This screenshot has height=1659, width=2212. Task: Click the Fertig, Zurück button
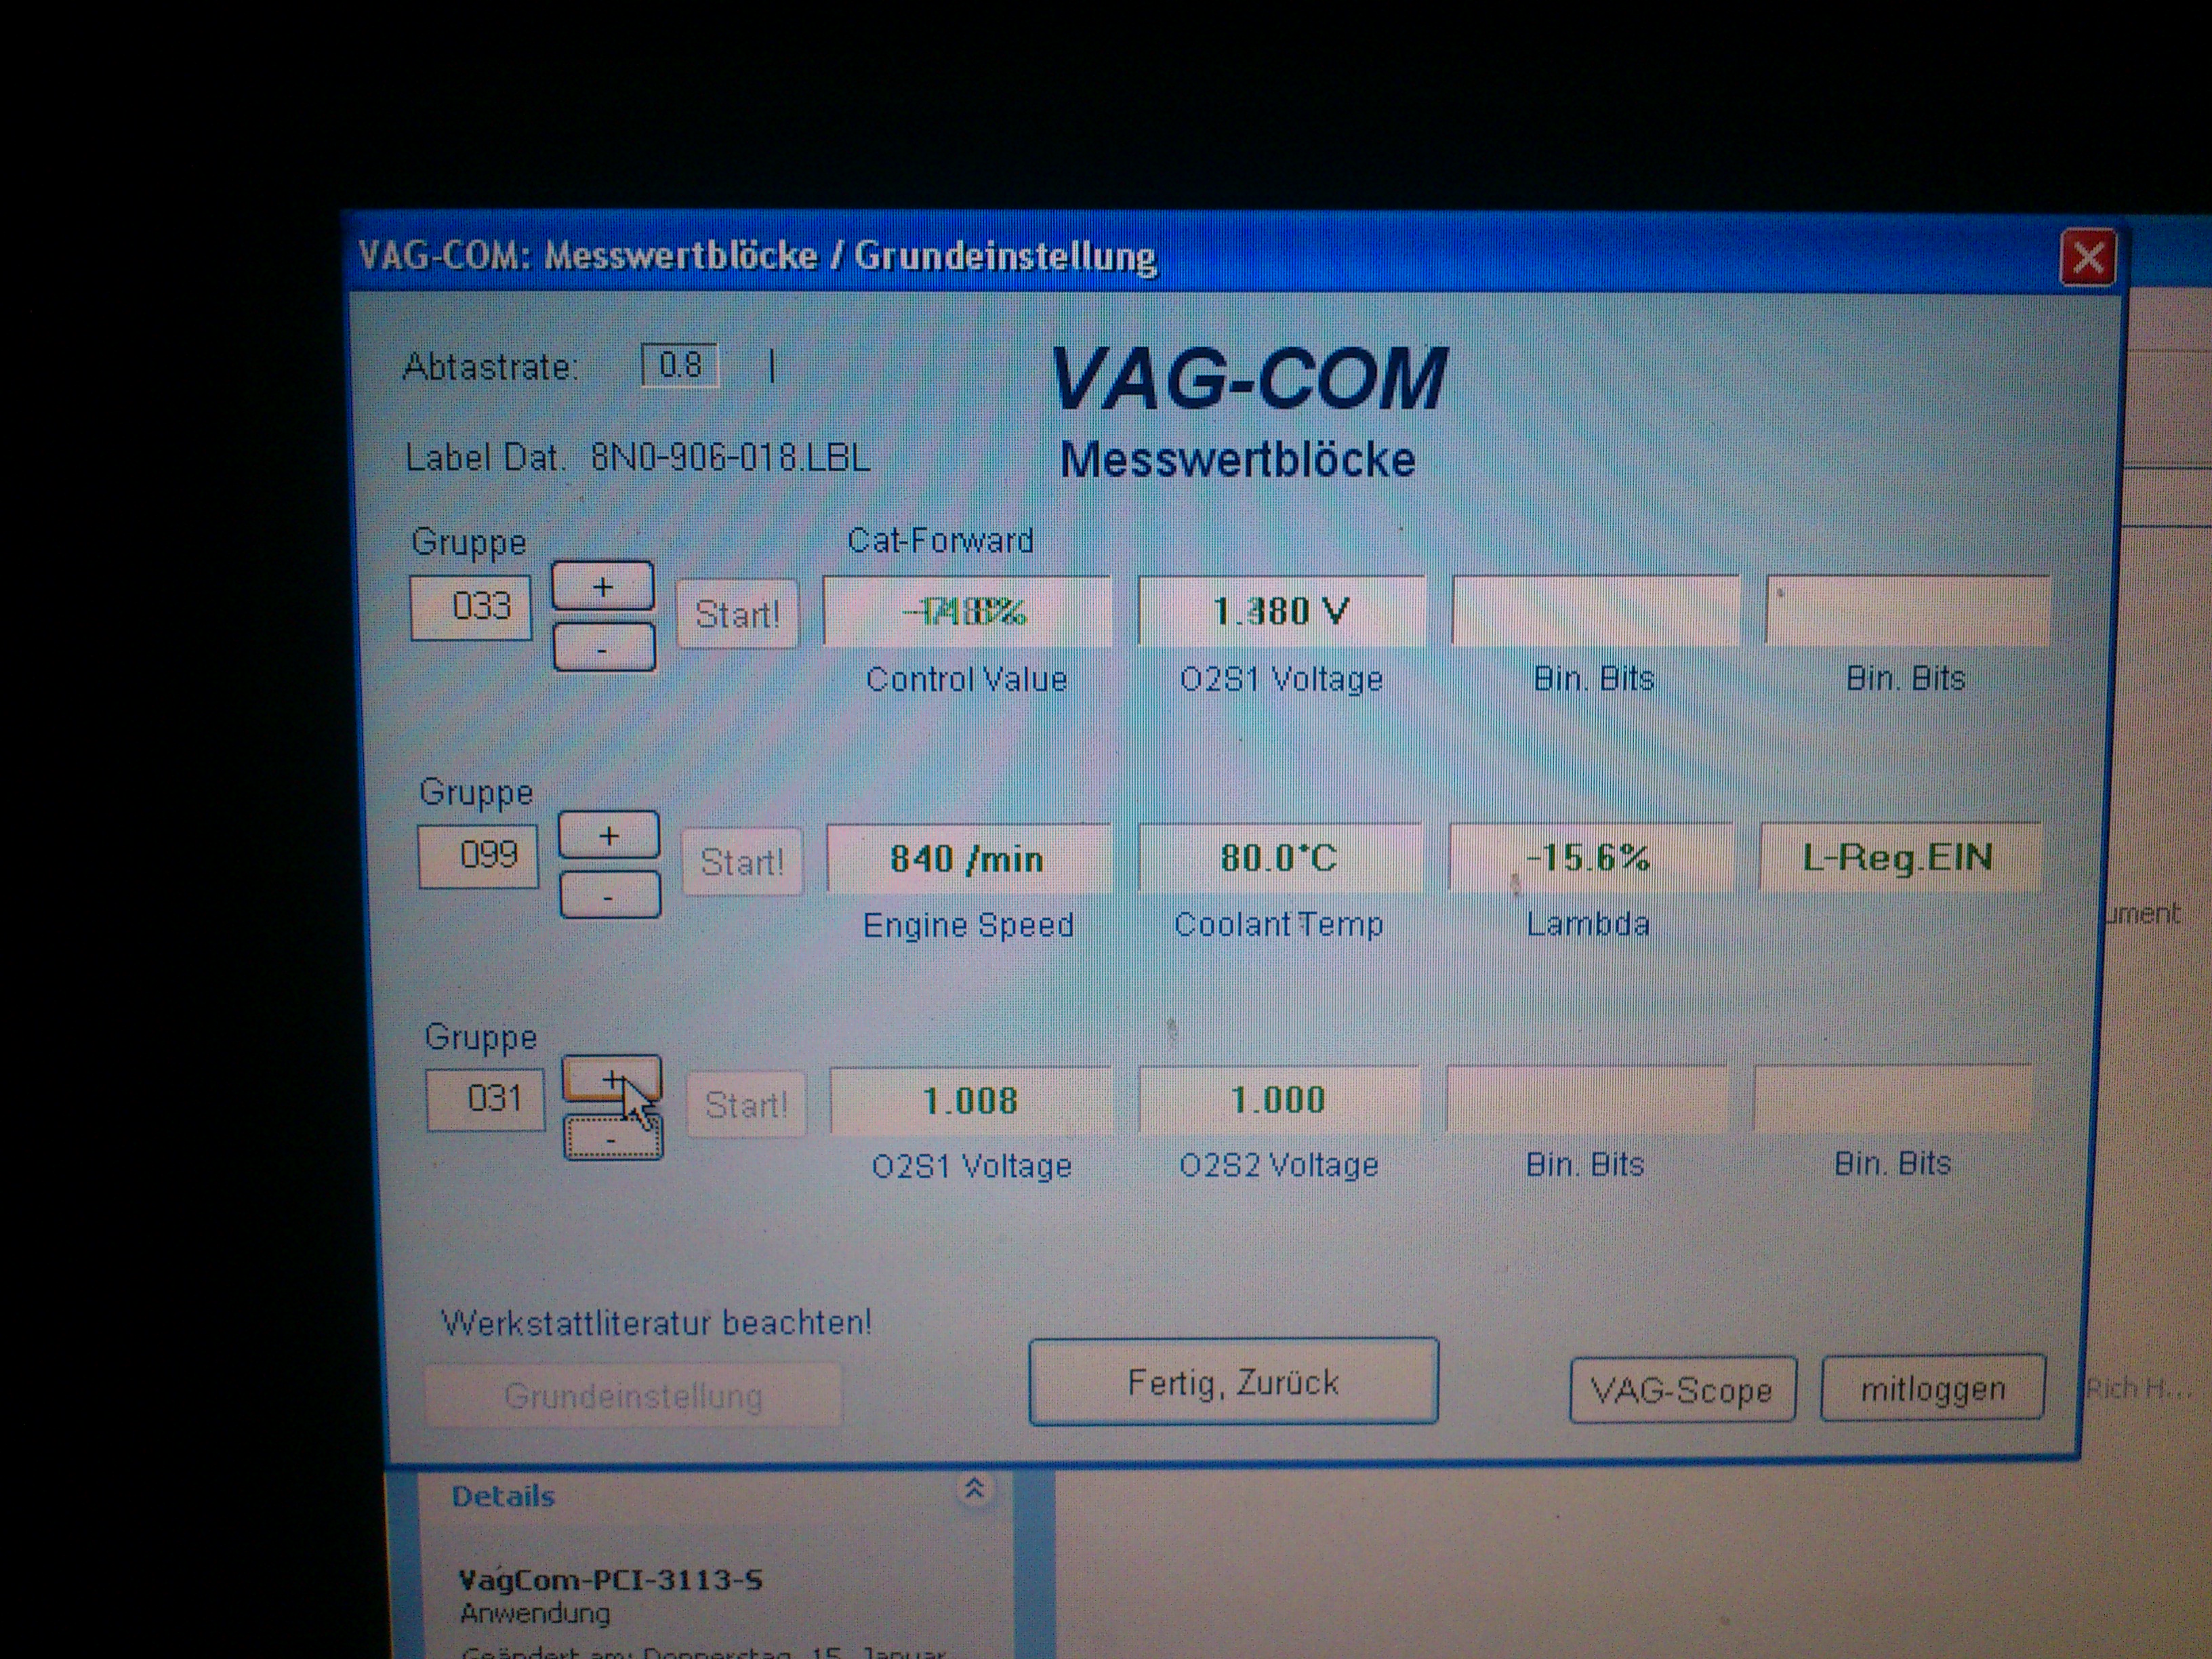click(1233, 1382)
